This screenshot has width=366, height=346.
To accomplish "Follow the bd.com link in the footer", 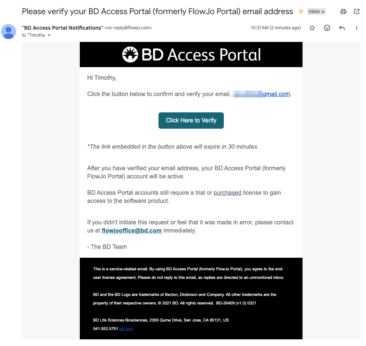I will 126,329.
